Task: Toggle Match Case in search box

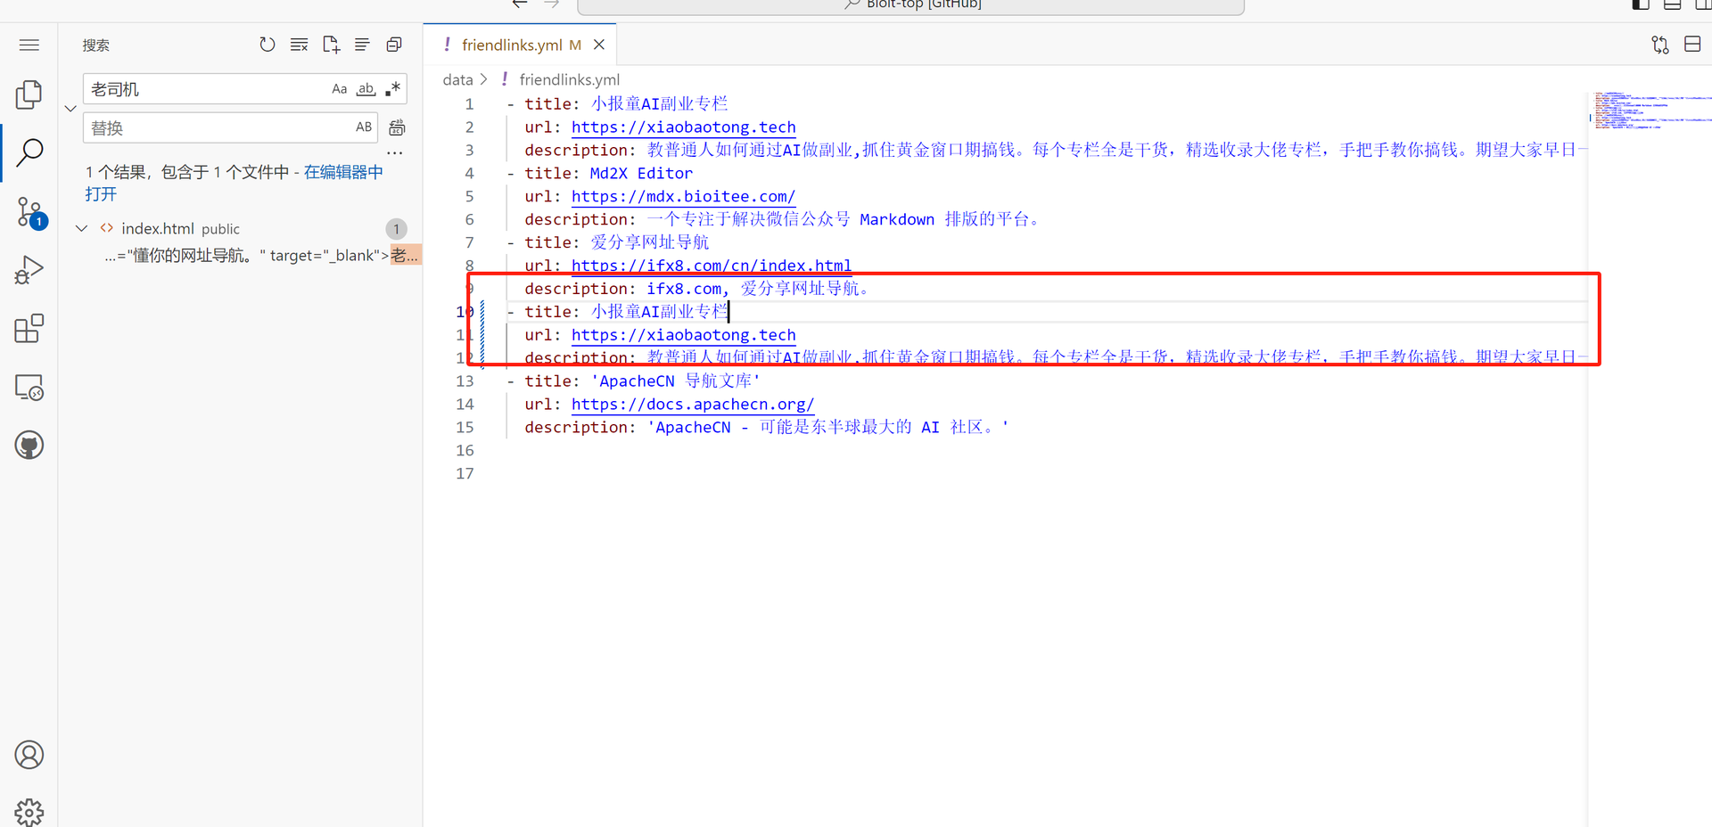Action: click(x=339, y=89)
